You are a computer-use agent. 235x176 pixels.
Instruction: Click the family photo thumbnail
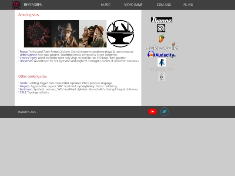pyautogui.click(x=93, y=33)
